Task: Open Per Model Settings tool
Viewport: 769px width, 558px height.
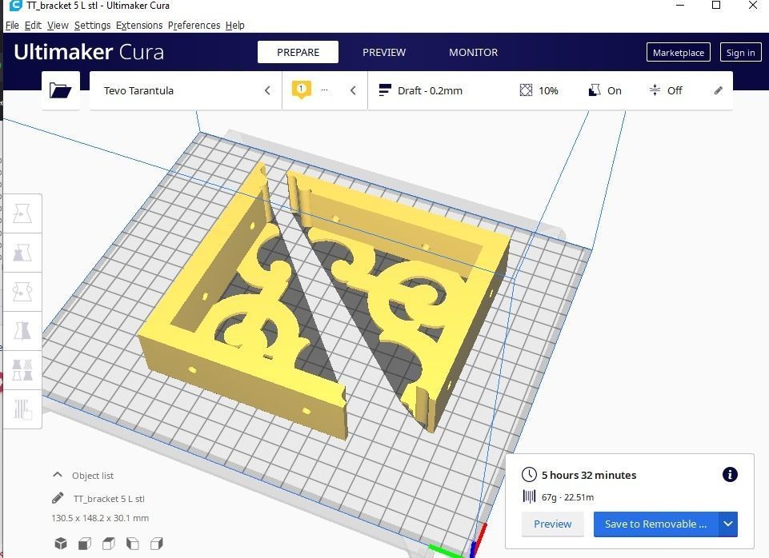Action: pos(22,370)
